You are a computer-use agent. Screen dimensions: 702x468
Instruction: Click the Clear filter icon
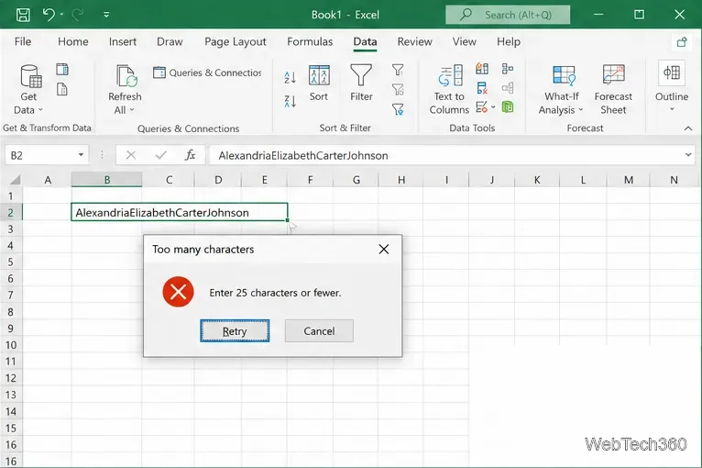pos(398,70)
